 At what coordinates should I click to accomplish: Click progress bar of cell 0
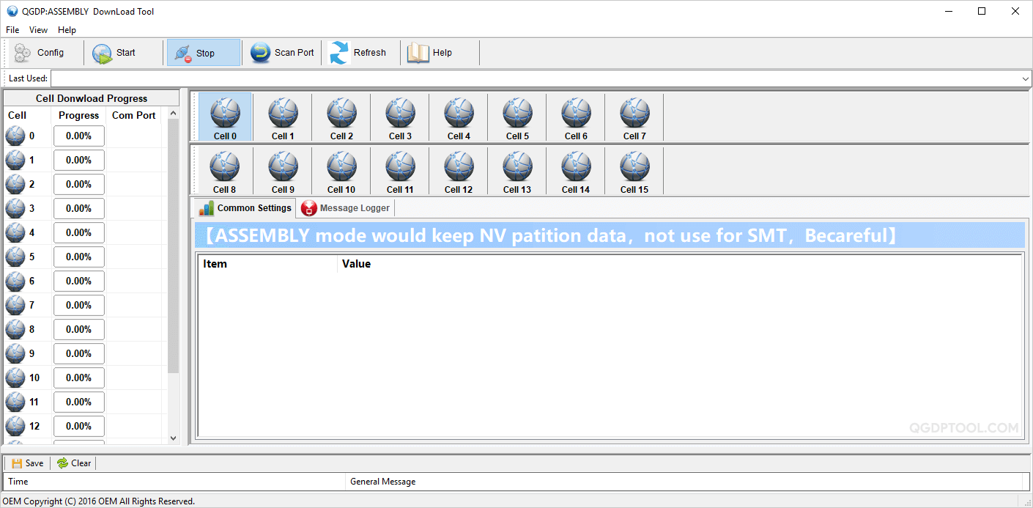(79, 136)
